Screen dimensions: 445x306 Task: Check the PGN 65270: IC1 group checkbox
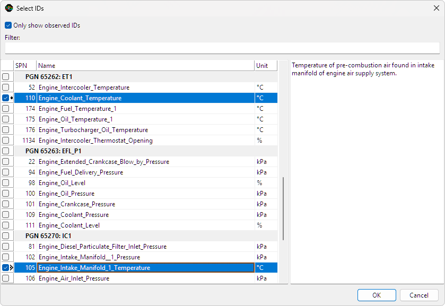6,235
